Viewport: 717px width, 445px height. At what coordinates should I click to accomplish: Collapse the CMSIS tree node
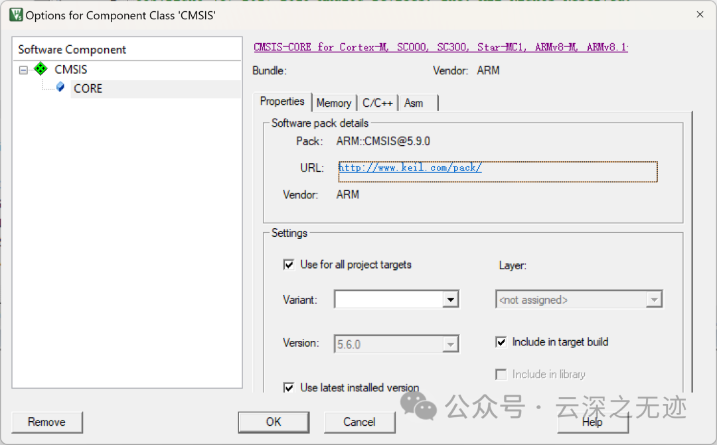coord(23,70)
